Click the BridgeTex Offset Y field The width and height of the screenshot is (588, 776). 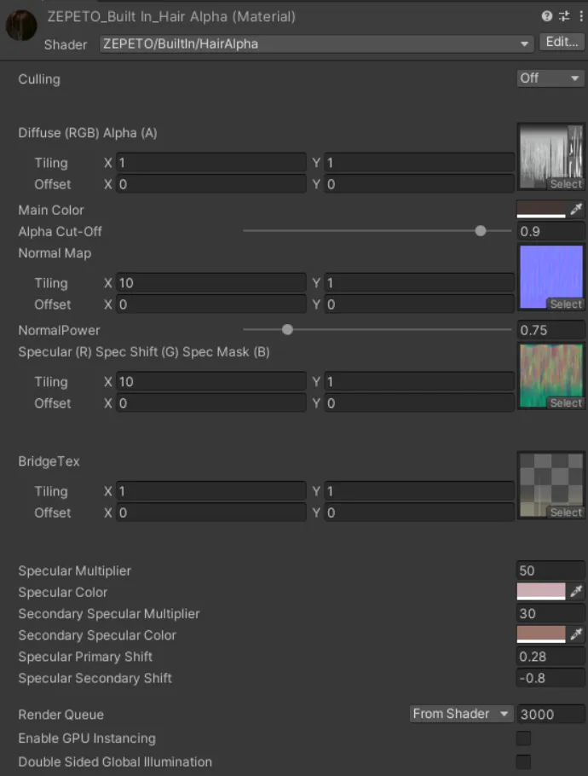tap(419, 513)
